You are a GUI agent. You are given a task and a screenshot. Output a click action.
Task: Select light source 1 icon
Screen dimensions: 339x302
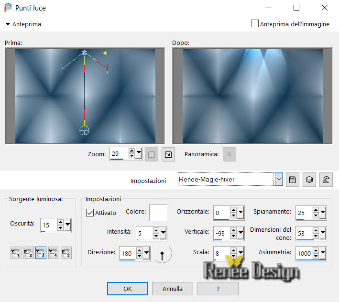coord(16,252)
